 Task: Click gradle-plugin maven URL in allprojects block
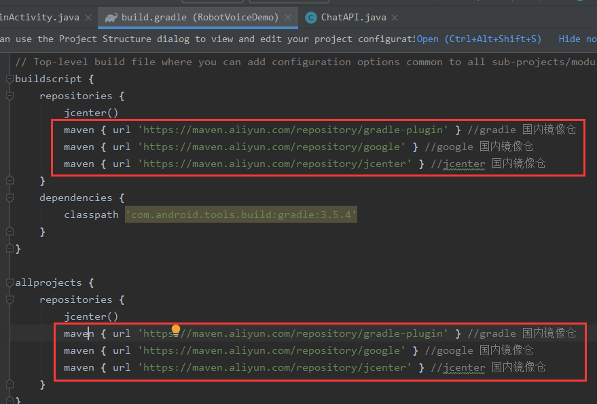click(293, 333)
